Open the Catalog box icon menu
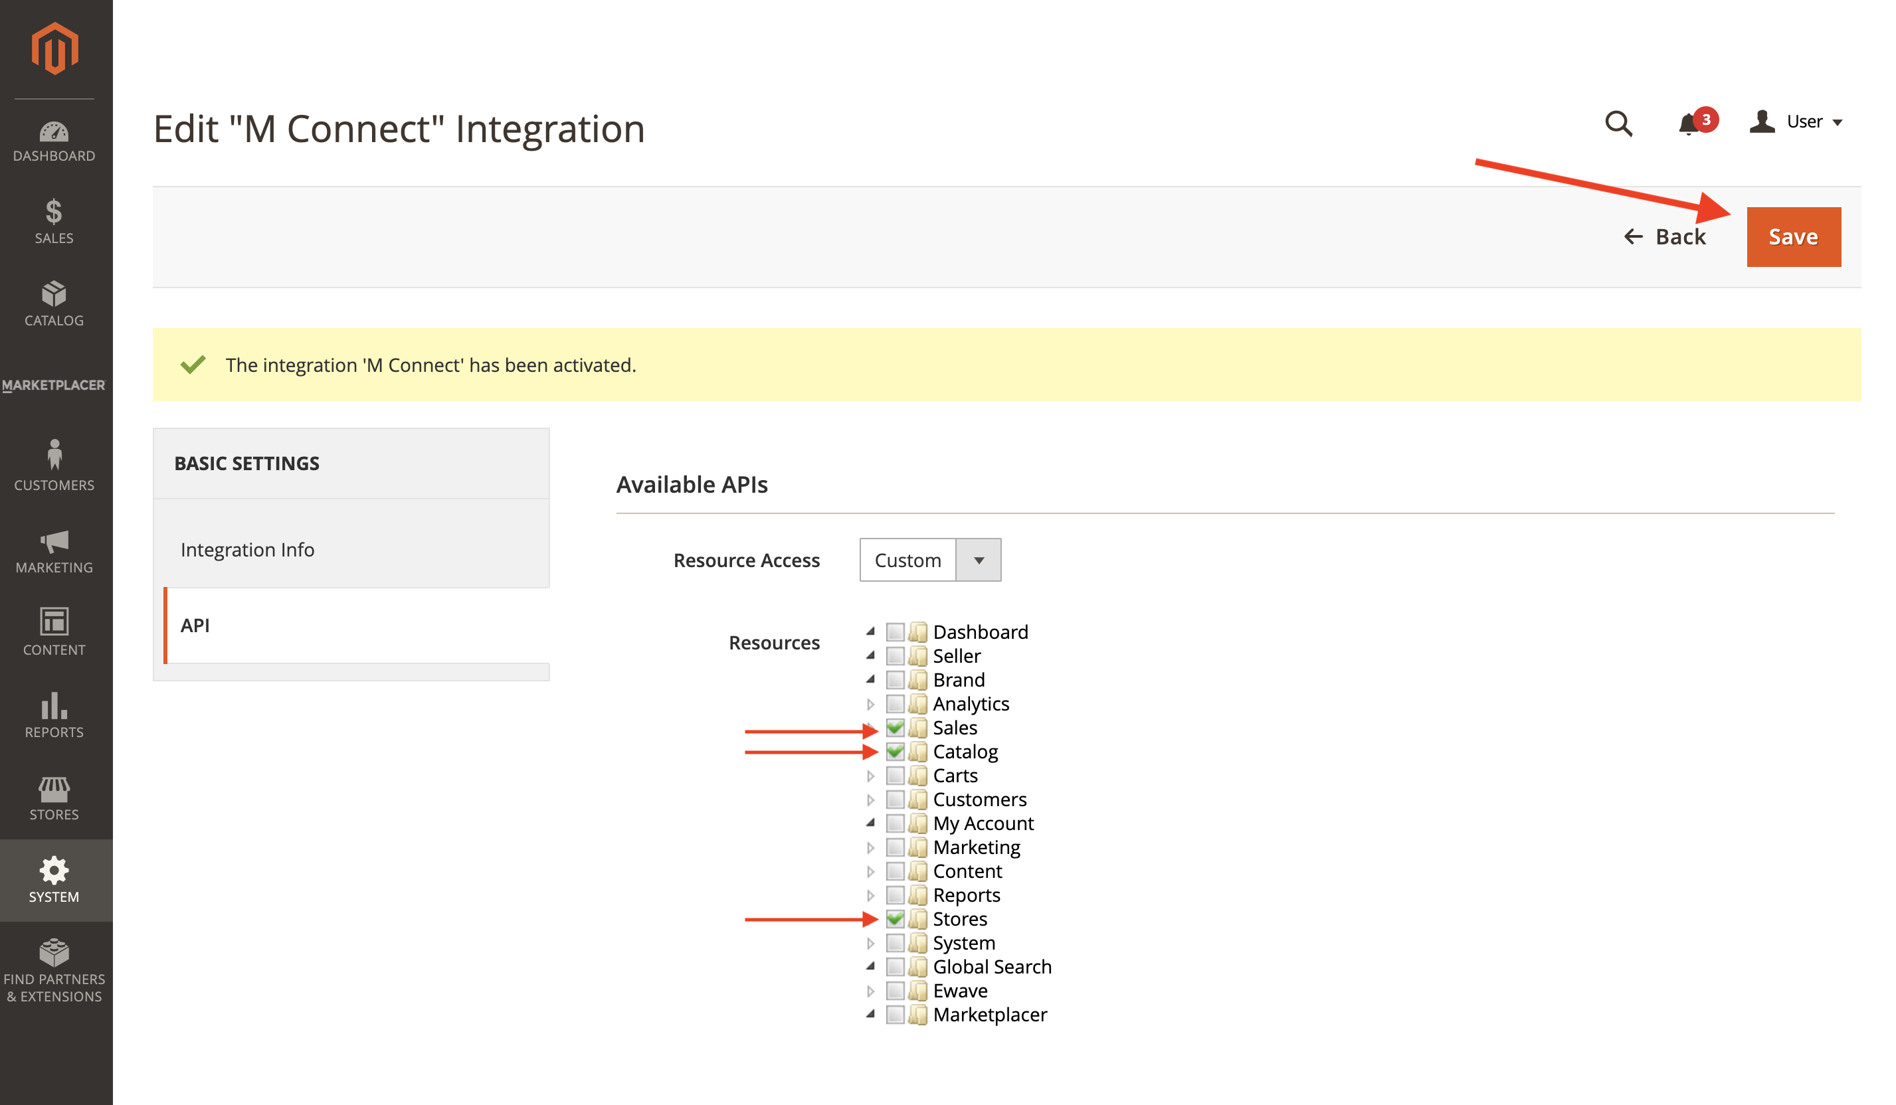This screenshot has width=1896, height=1105. tap(54, 304)
